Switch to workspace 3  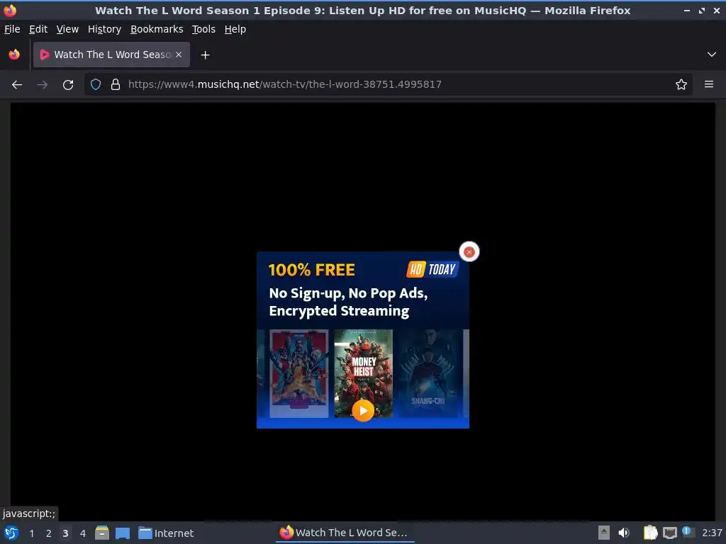coord(65,533)
